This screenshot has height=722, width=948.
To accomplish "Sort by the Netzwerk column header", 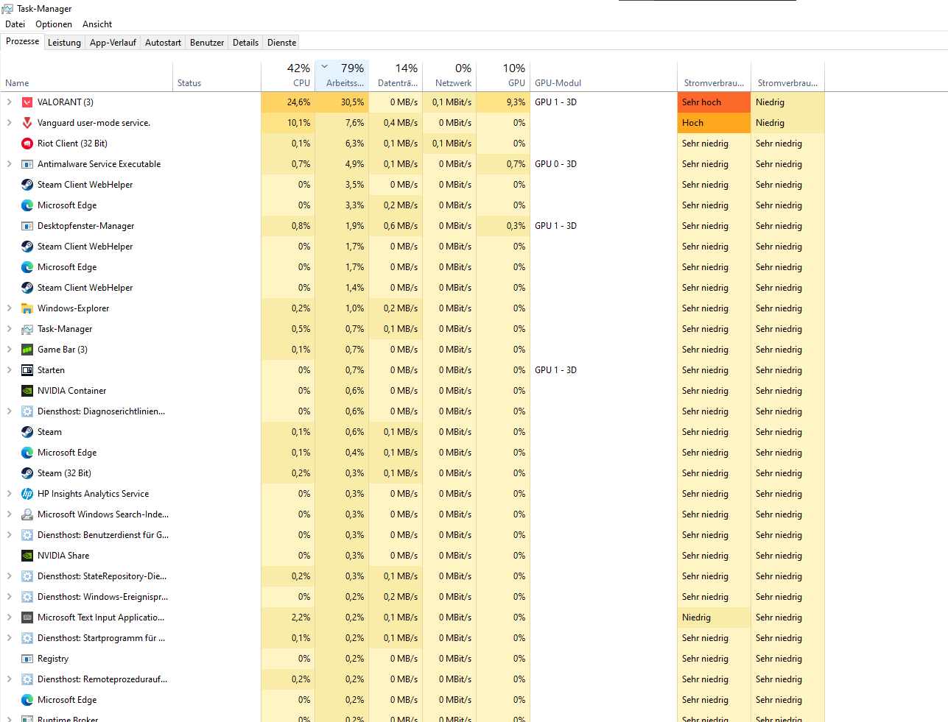I will (449, 76).
